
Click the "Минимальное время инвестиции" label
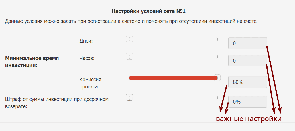click(32, 62)
